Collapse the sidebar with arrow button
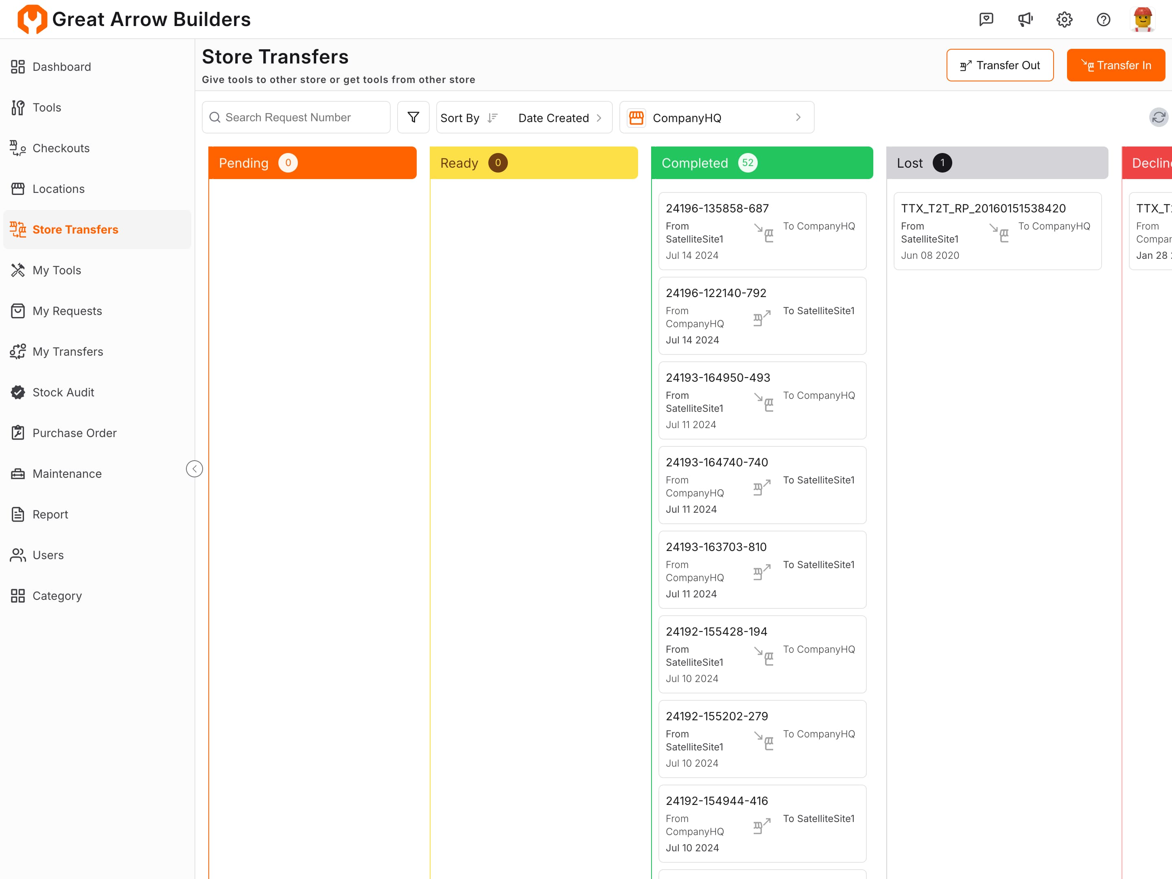 pos(195,468)
